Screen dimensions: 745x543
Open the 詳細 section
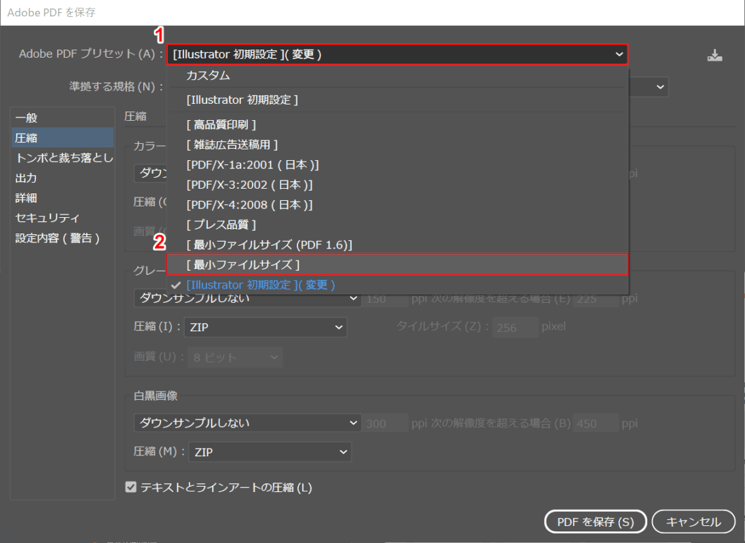click(62, 198)
